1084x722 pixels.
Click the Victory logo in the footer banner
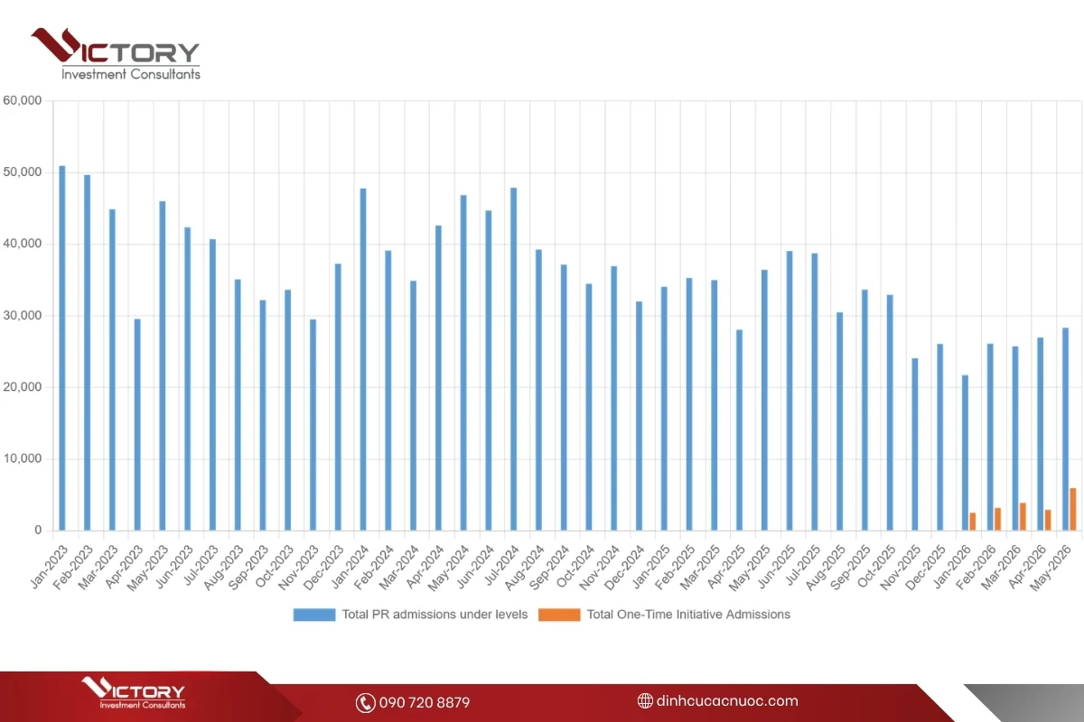click(x=134, y=693)
